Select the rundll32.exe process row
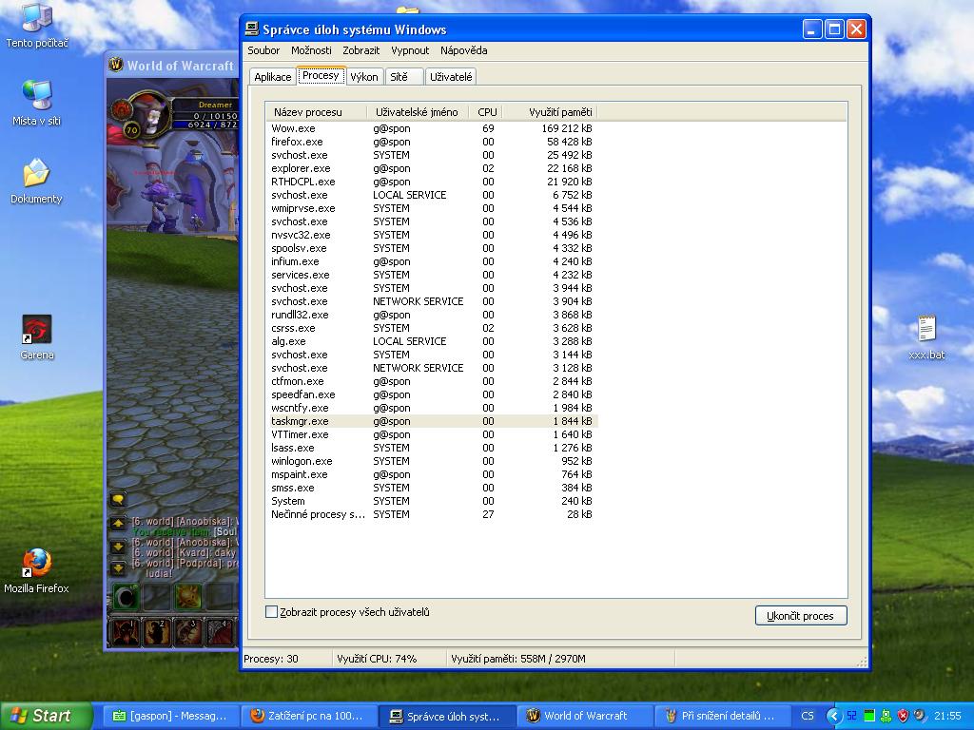This screenshot has width=974, height=730. (x=432, y=315)
